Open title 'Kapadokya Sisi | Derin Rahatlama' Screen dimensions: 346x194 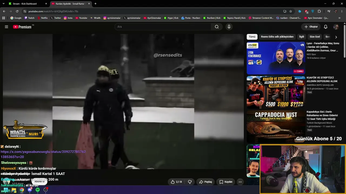click(322, 115)
